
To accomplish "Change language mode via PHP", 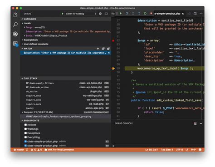I will (193, 150).
